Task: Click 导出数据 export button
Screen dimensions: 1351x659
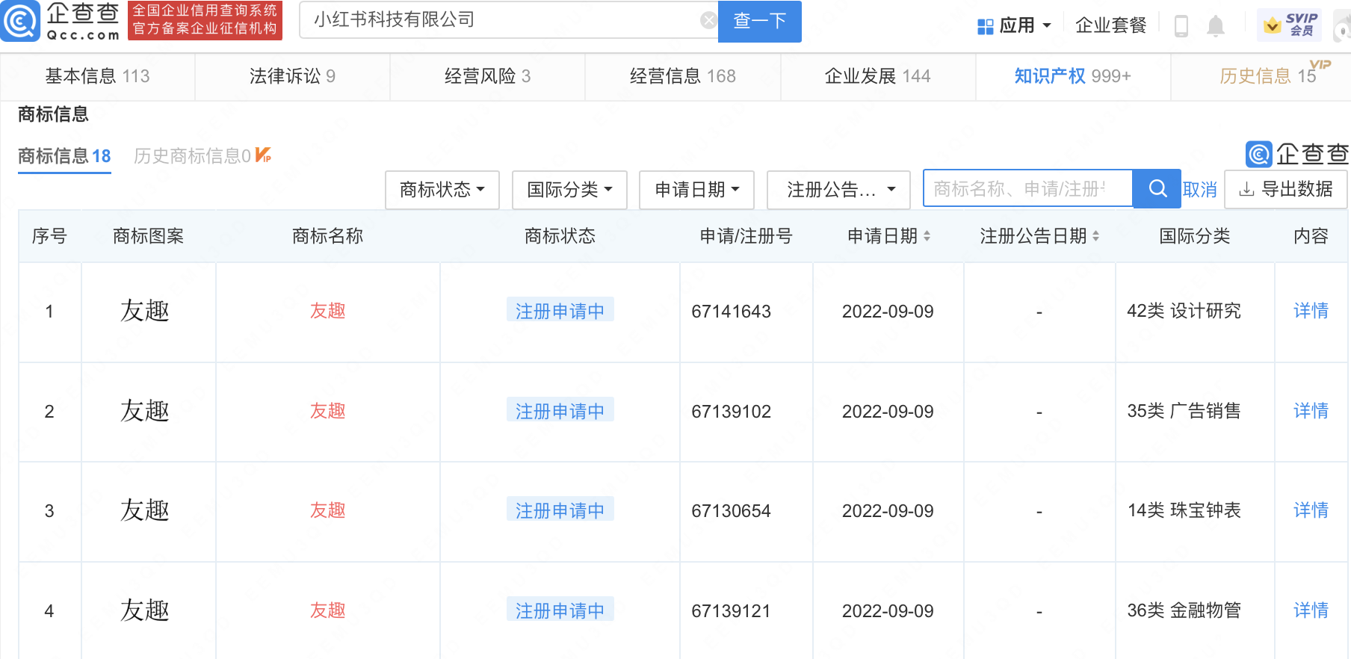Action: pyautogui.click(x=1285, y=190)
